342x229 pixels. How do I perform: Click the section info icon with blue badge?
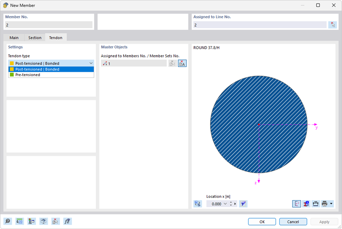pyautogui.click(x=306, y=204)
